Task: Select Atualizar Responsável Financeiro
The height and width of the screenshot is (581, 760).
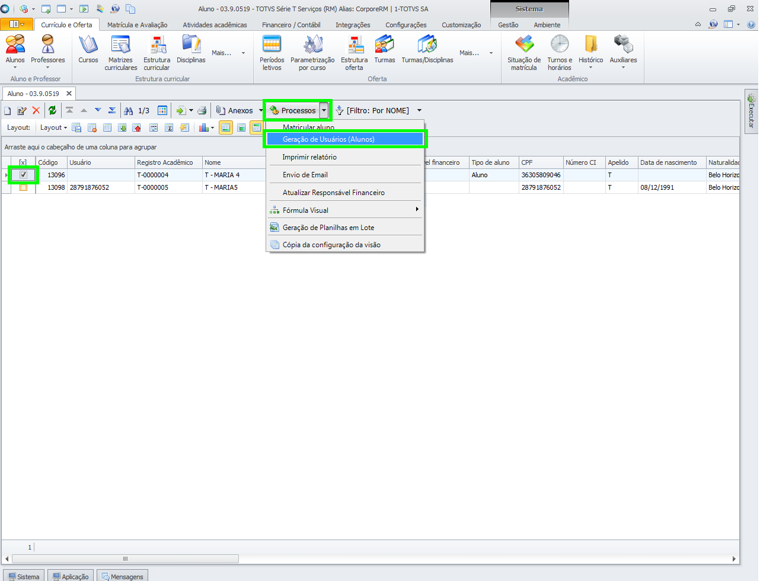Action: point(345,193)
